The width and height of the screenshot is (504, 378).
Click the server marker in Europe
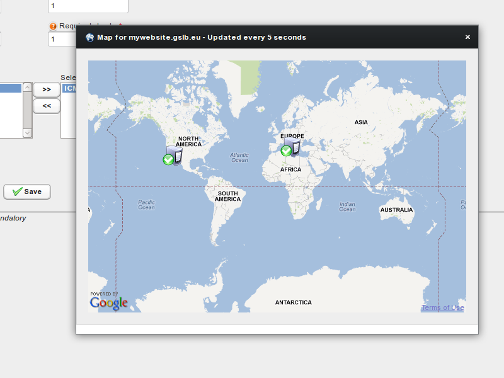point(290,147)
